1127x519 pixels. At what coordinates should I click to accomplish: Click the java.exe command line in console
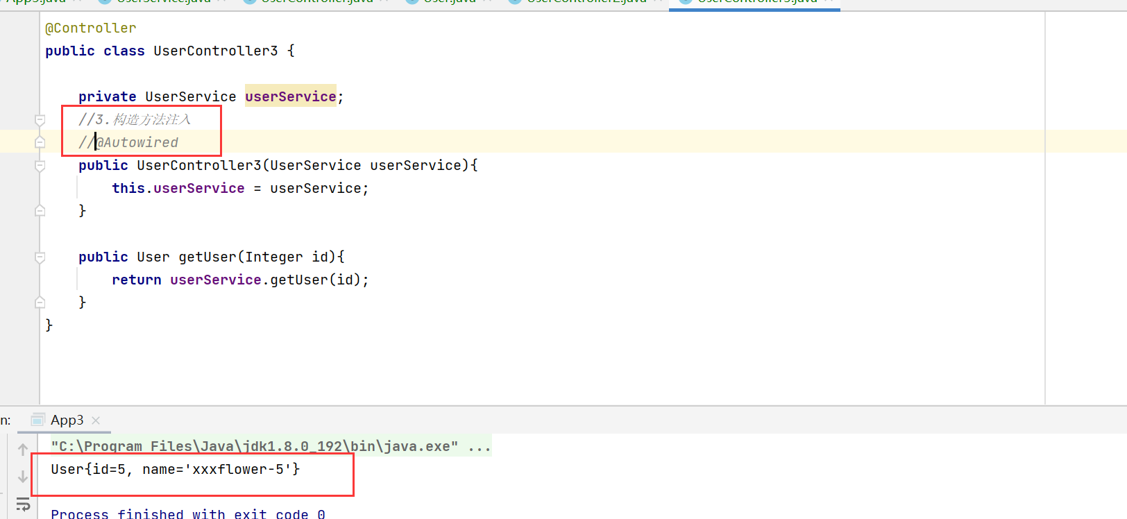[x=271, y=446]
